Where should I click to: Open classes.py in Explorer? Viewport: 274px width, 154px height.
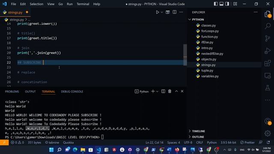tap(208, 25)
